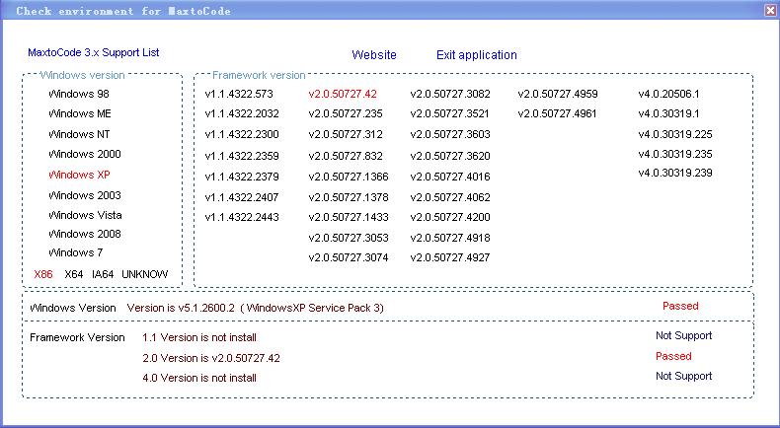Click the red X86 architecture label
Screen dimensions: 780x428
[43, 274]
